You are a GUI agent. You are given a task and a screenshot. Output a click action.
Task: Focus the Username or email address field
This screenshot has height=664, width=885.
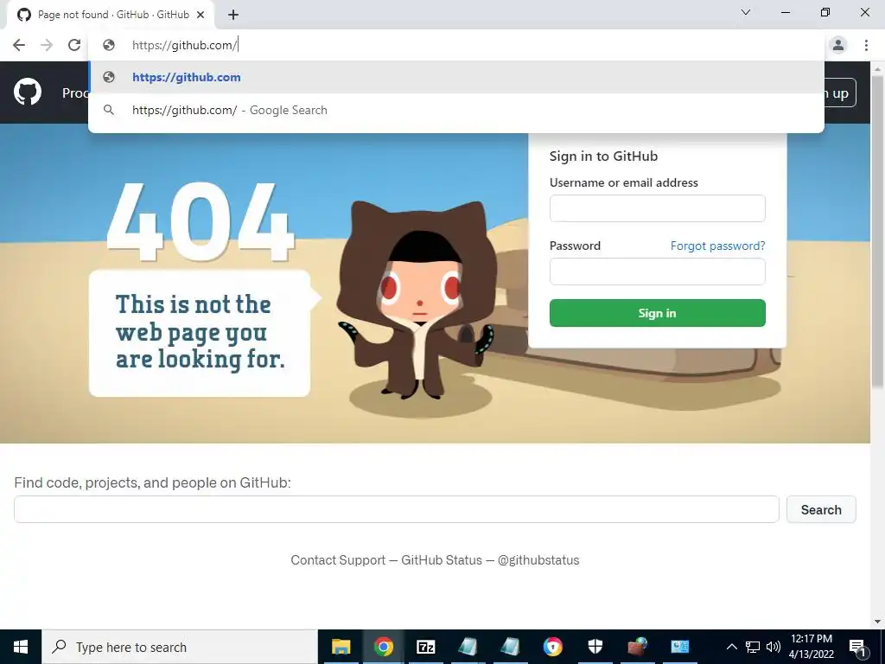click(658, 208)
